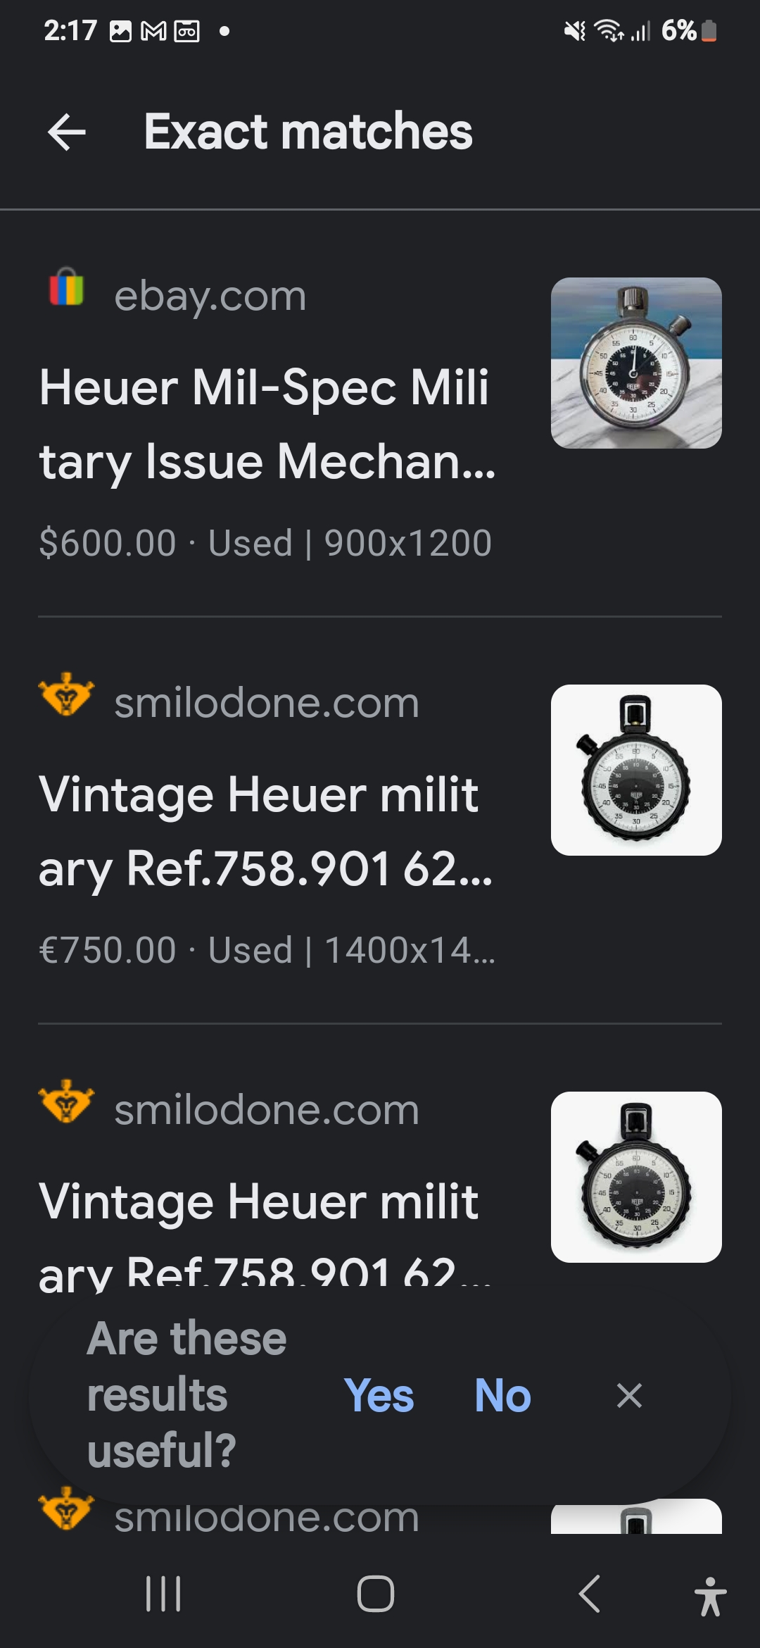Screen dimensions: 760x1648
Task: Open Heuer Mil-Spec Military Issue listing title
Action: pos(267,424)
